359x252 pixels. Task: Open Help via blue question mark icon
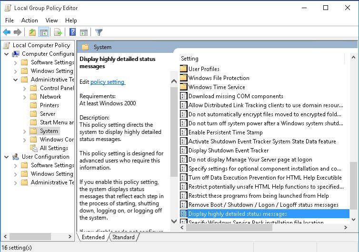(x=72, y=32)
